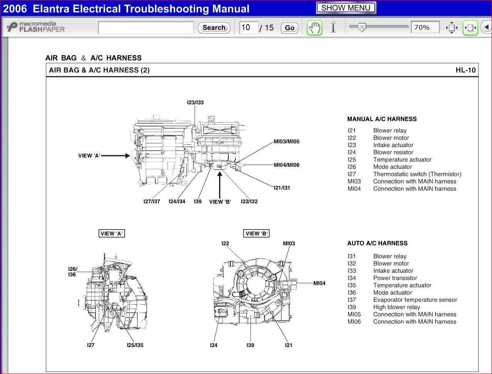This screenshot has width=492, height=374.
Task: Click the I25/I35 label in View A
Action: (x=135, y=345)
